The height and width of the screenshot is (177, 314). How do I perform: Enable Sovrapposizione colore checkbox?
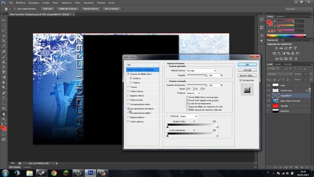129,104
